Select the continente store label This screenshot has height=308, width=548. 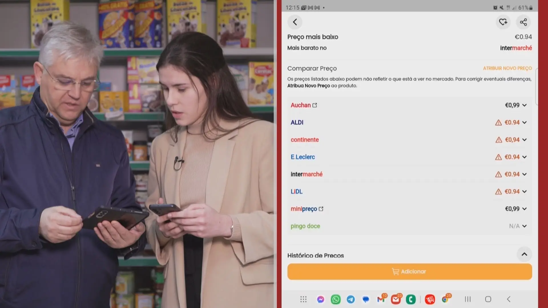tap(305, 140)
